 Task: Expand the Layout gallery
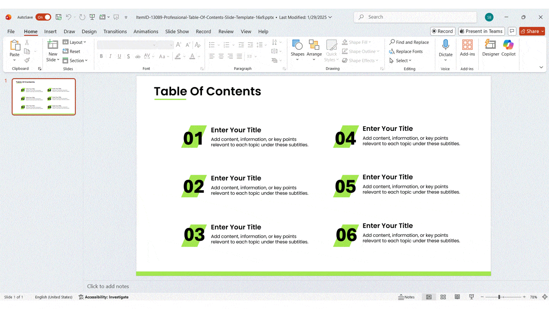pyautogui.click(x=75, y=42)
